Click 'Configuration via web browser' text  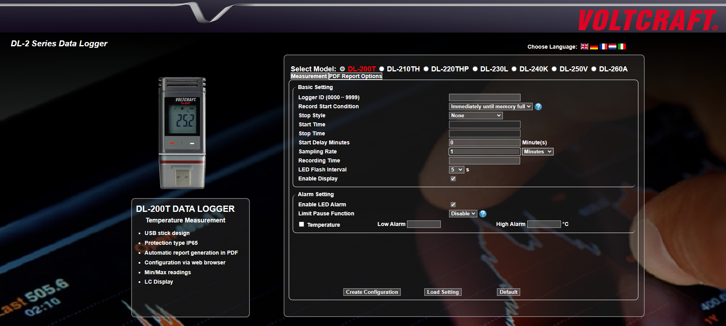(185, 262)
